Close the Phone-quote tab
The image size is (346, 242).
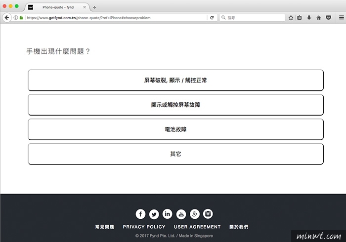click(x=85, y=7)
